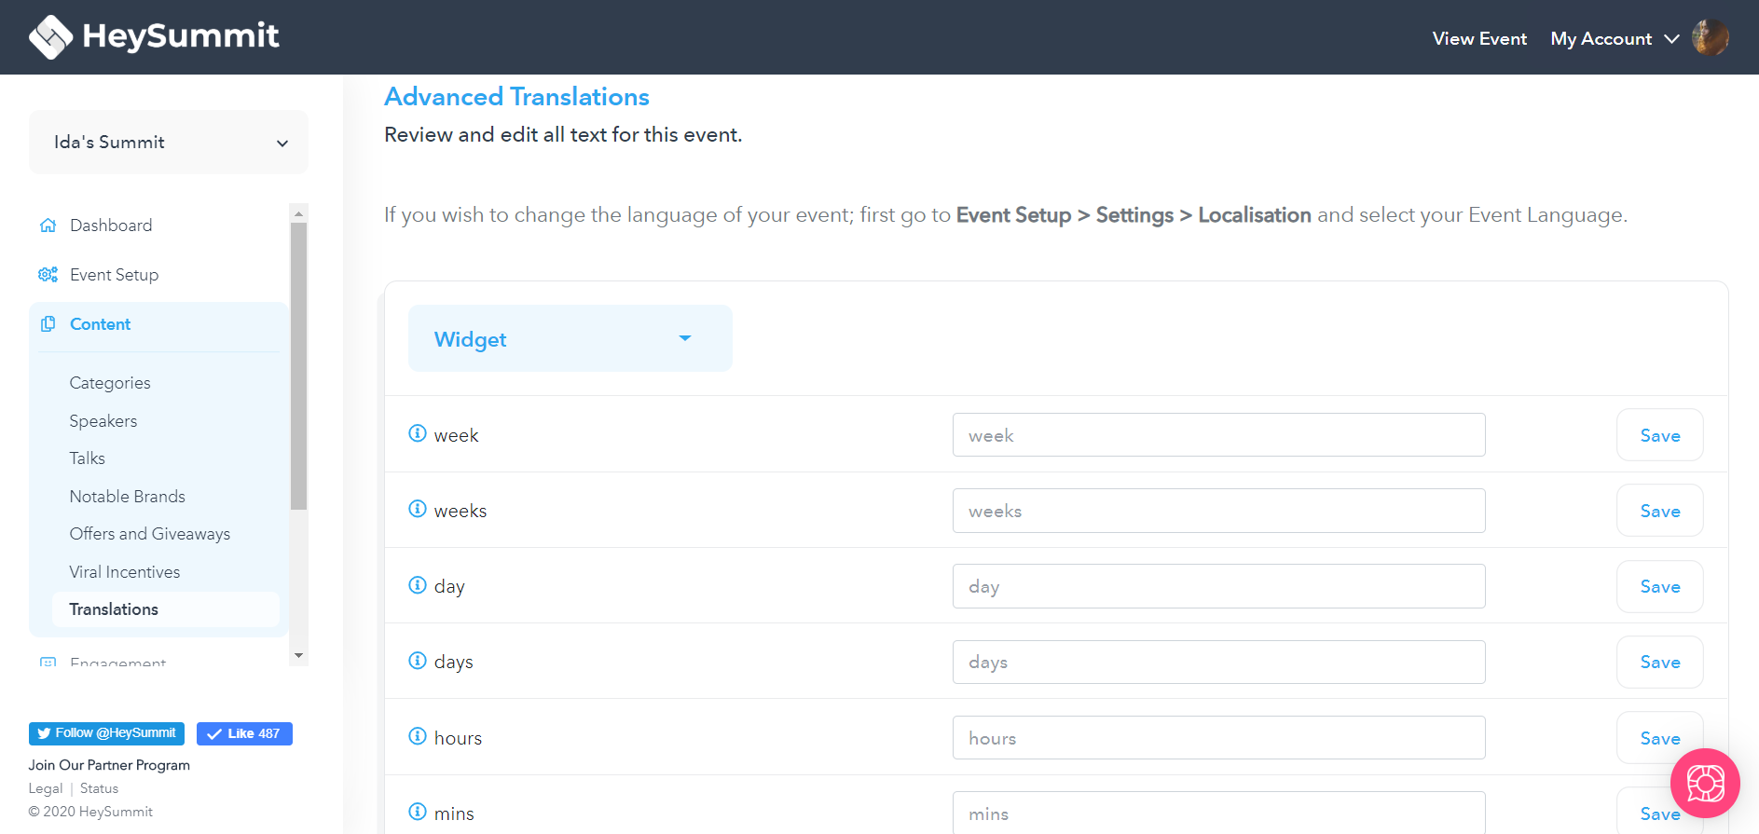Click the Facebook Like 487 button
This screenshot has height=834, width=1759.
click(x=244, y=733)
